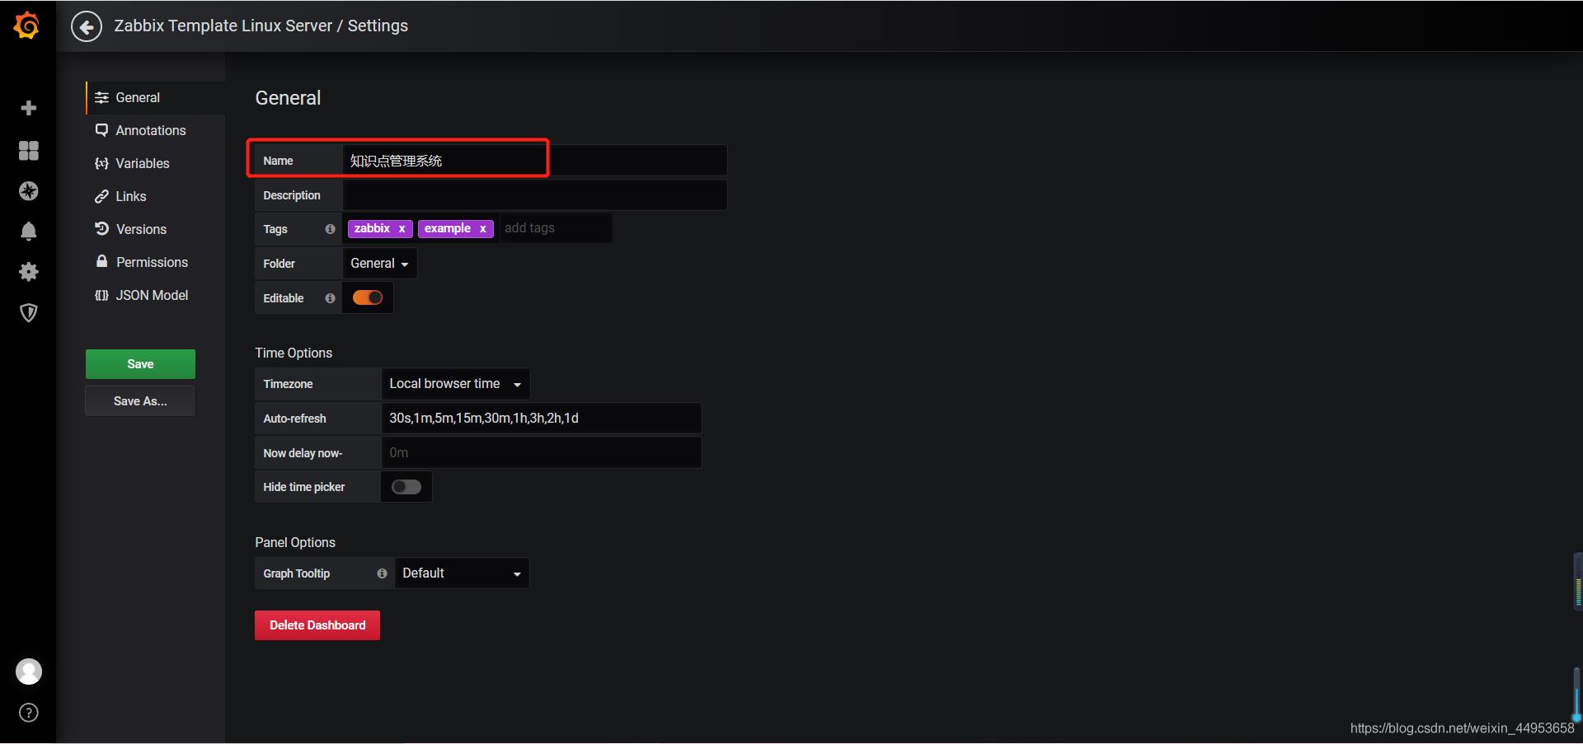Open the Create plus menu icon
This screenshot has height=744, width=1583.
[x=29, y=108]
